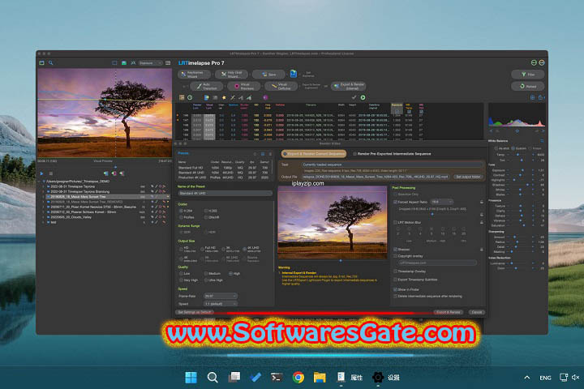Stop the preview playback
The width and height of the screenshot is (584, 389).
[x=51, y=173]
